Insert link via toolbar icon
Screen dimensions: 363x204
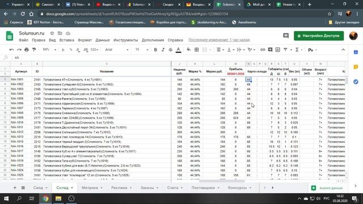(263, 50)
